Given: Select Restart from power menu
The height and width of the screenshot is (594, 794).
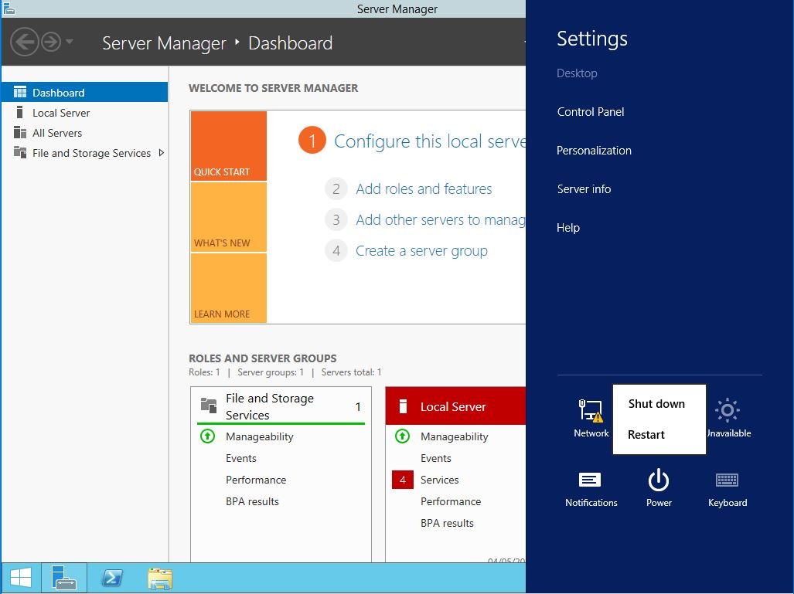Looking at the screenshot, I should pyautogui.click(x=646, y=435).
